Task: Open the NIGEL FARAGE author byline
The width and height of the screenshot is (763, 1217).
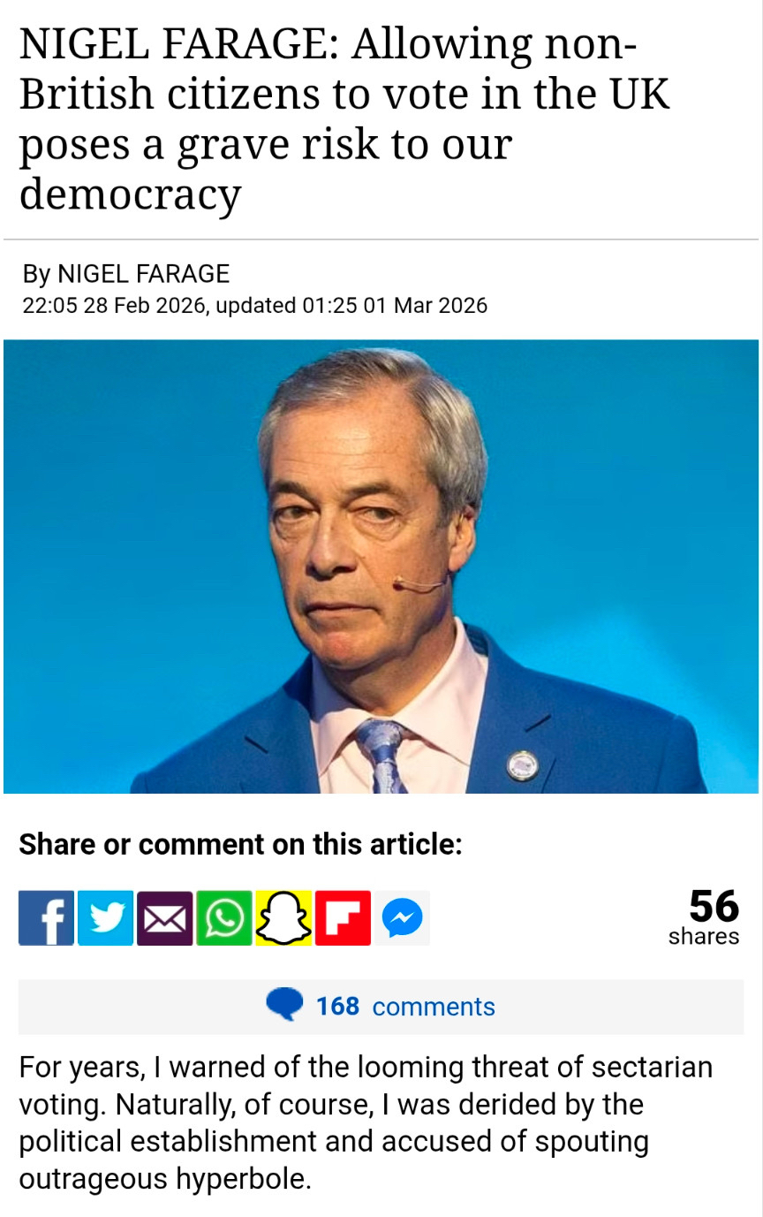Action: click(x=143, y=274)
